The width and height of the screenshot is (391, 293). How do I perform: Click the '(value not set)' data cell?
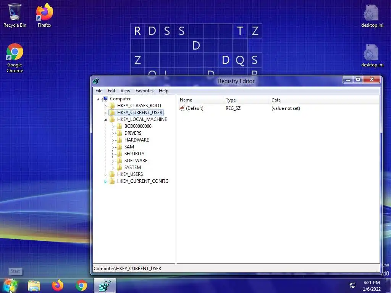(286, 108)
